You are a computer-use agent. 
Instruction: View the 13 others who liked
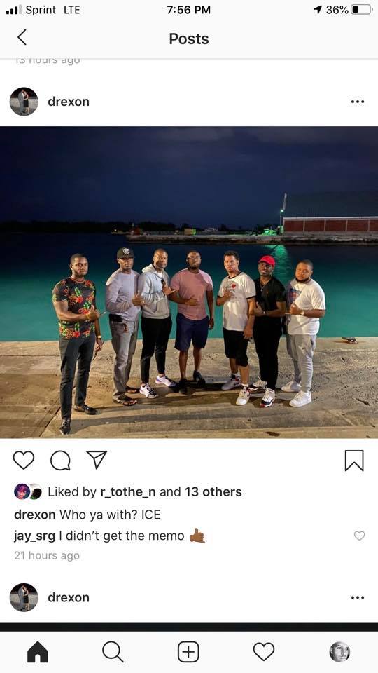pyautogui.click(x=213, y=492)
